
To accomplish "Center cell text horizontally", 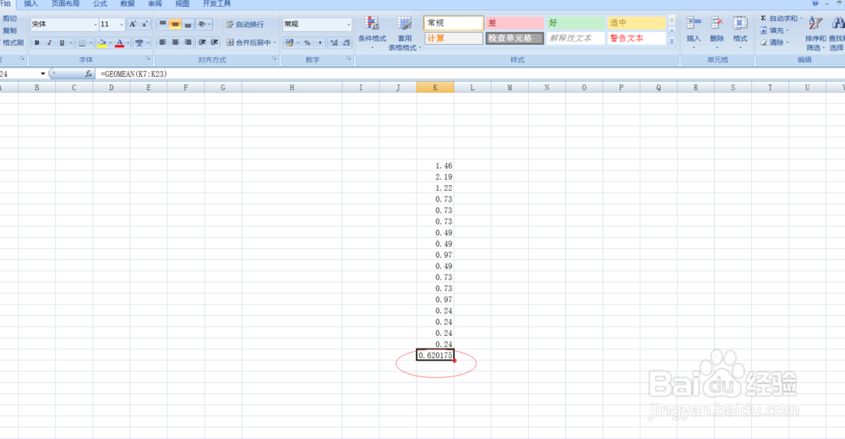I will click(175, 42).
